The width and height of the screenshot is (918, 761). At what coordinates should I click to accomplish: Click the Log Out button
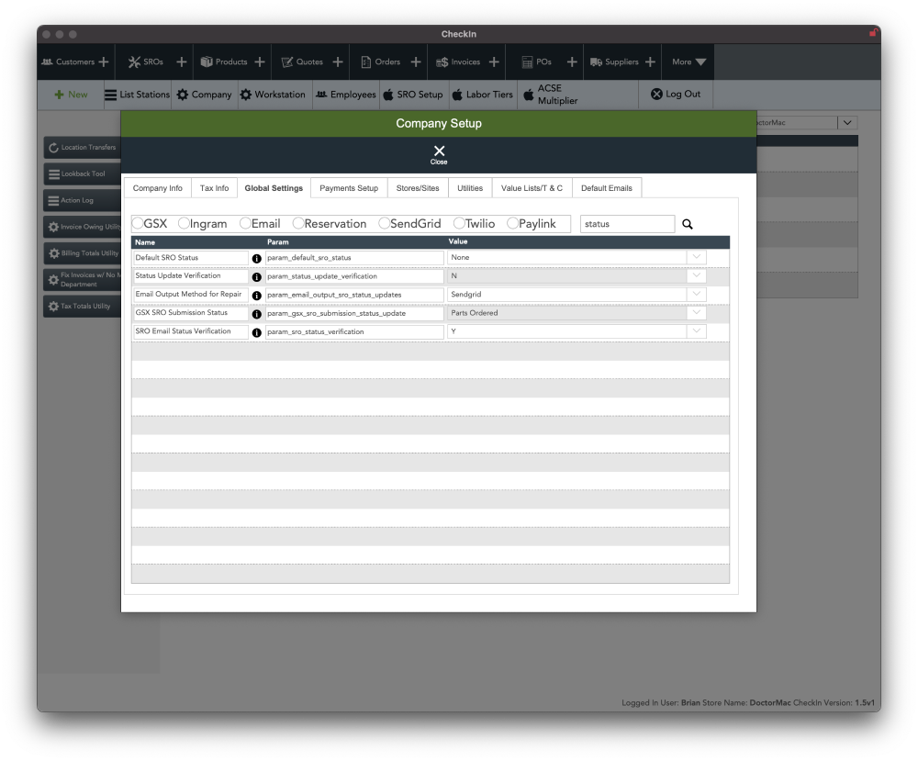coord(676,95)
